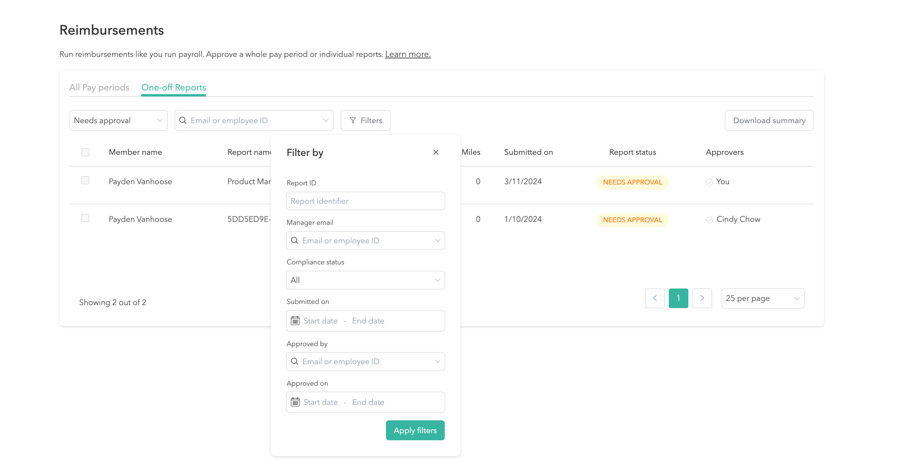Open the Learn more link

(408, 54)
